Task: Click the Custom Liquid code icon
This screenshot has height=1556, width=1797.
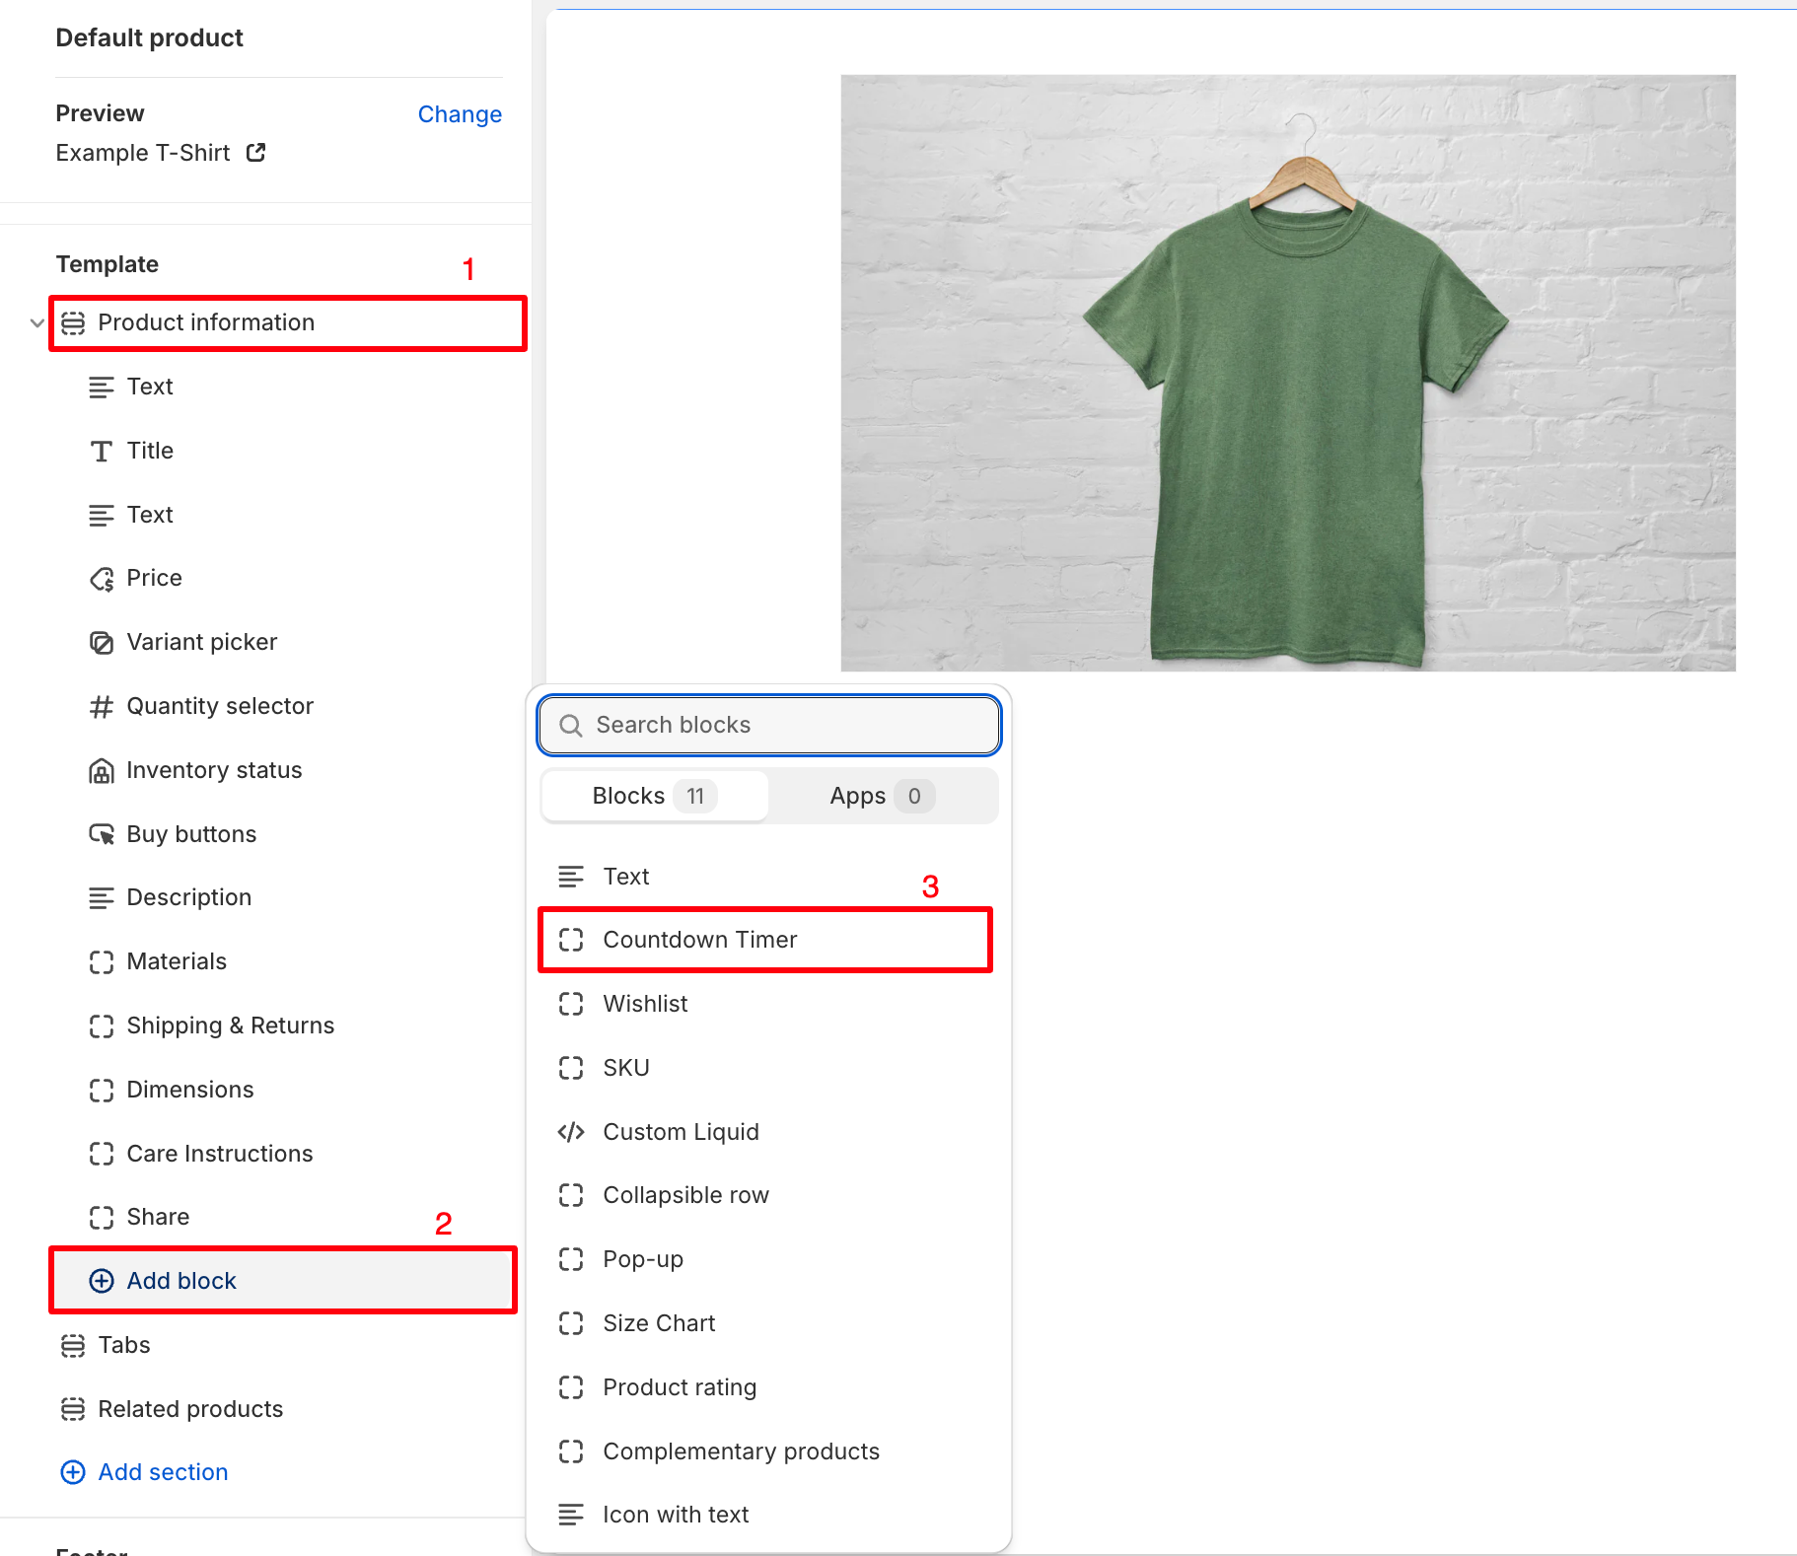Action: (x=571, y=1132)
